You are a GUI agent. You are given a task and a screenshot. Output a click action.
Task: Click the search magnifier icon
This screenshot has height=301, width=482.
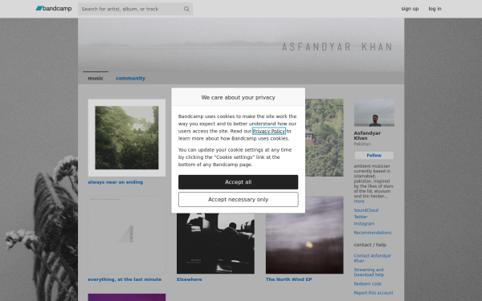(x=186, y=9)
